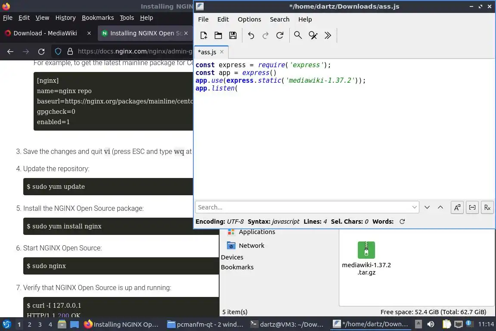496x331 pixels.
Task: Click the site padlock icon in address bar
Action: [x=70, y=51]
